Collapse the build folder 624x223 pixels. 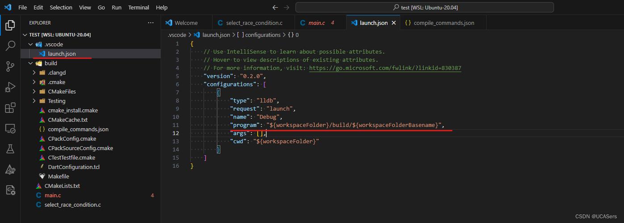30,63
